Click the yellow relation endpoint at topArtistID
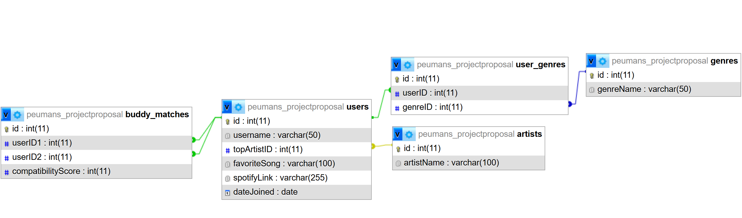Image resolution: width=742 pixels, height=218 pixels. tap(373, 146)
